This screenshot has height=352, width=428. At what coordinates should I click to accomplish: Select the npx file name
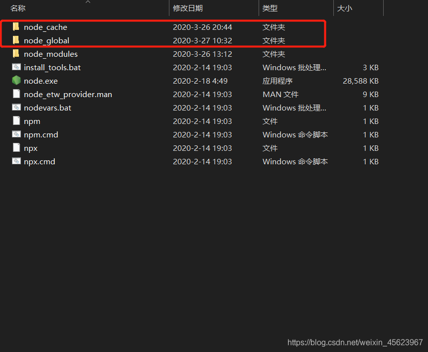[x=31, y=148]
